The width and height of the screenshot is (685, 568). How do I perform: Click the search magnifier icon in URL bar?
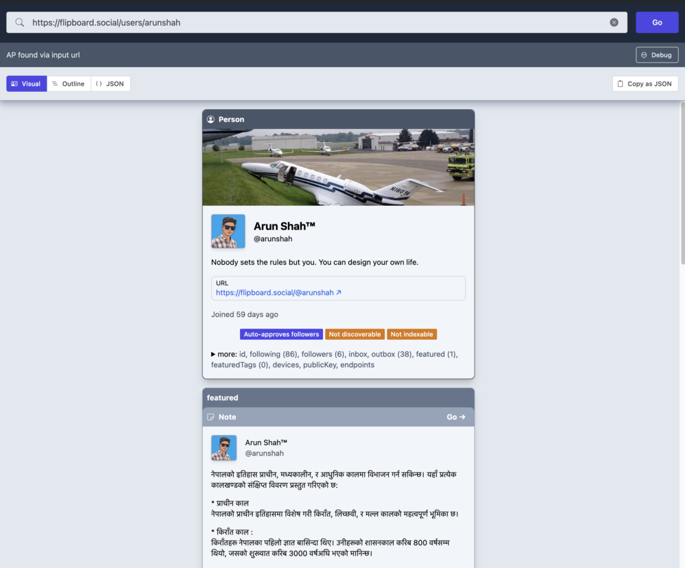(20, 23)
